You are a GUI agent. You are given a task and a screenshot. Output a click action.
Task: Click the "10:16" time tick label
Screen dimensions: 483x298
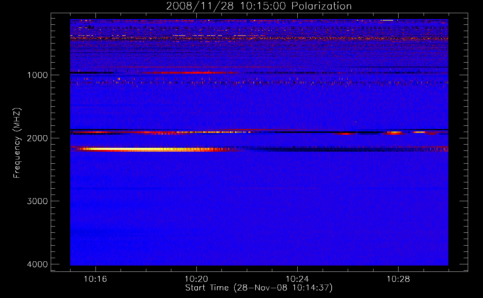point(95,279)
